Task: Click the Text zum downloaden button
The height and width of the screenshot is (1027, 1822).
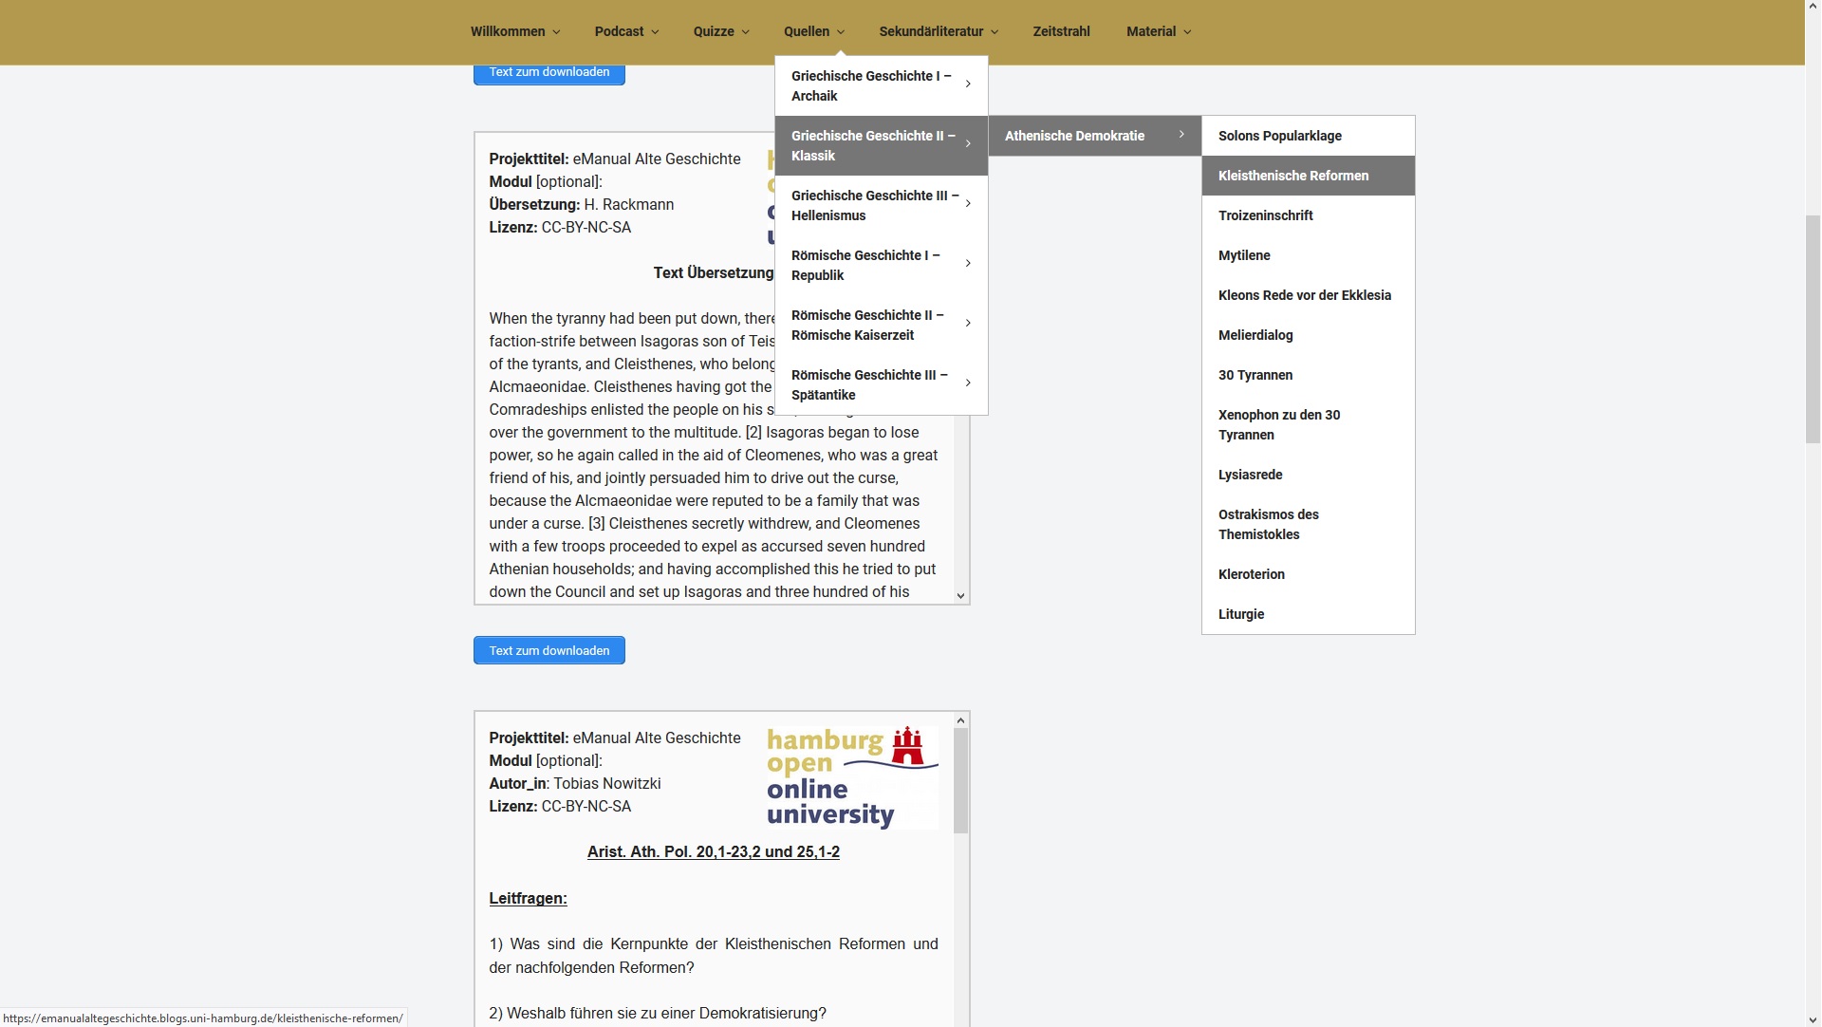Action: click(548, 650)
